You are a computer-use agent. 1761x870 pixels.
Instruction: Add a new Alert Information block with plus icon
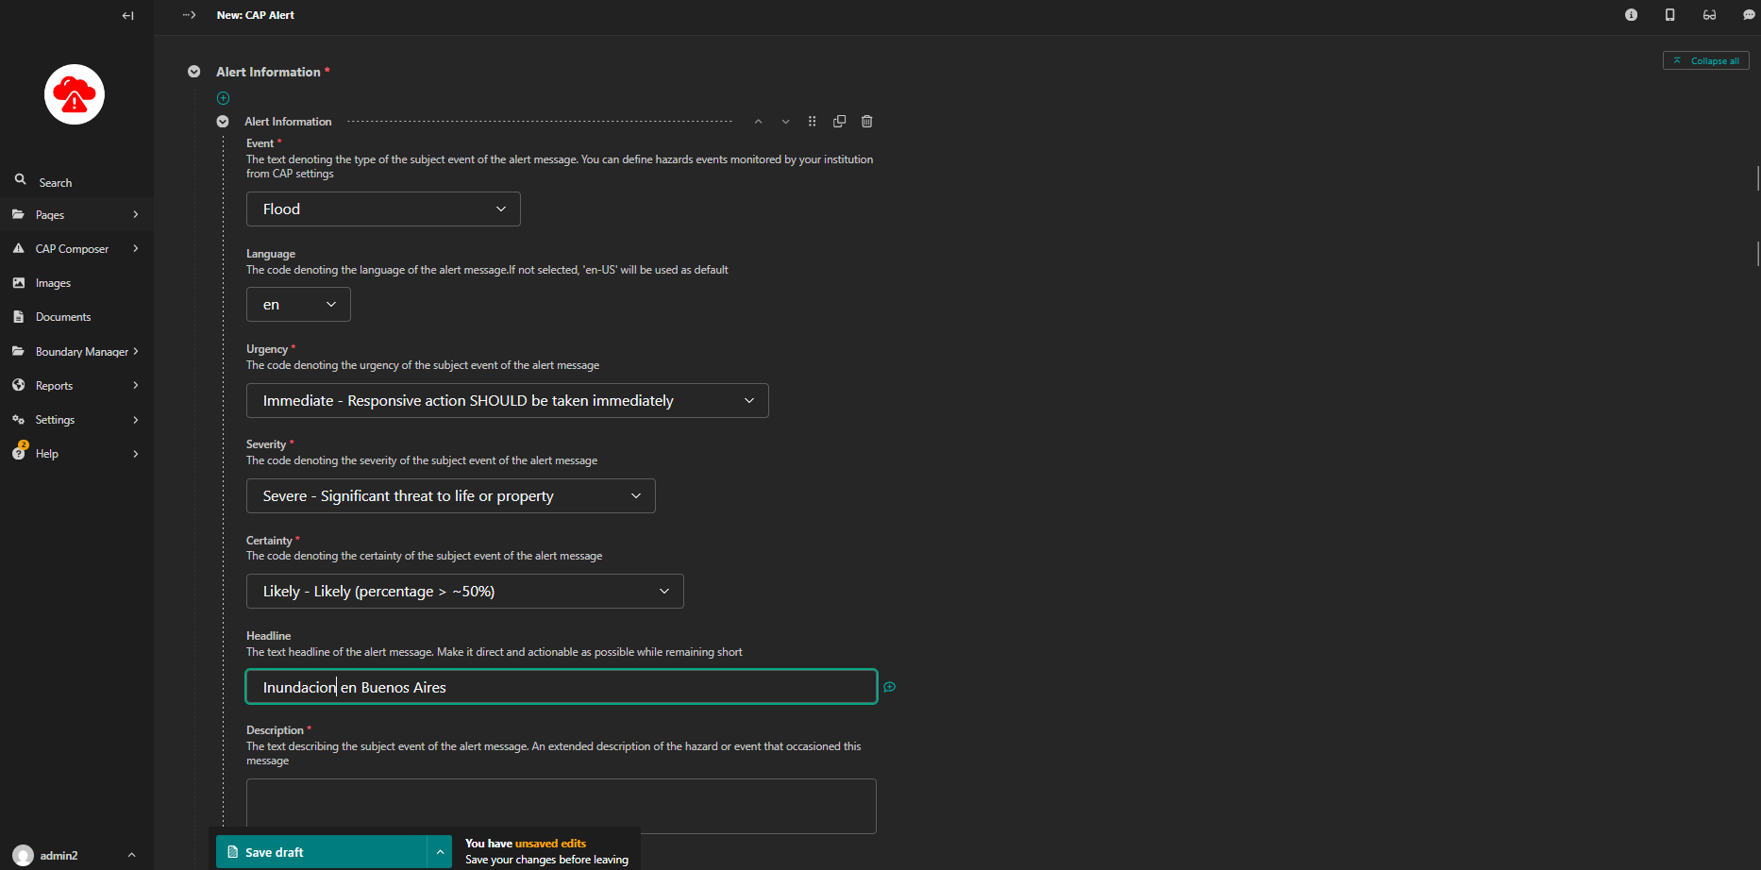[224, 98]
